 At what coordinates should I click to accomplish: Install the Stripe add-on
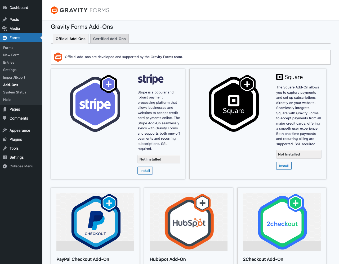tap(145, 171)
